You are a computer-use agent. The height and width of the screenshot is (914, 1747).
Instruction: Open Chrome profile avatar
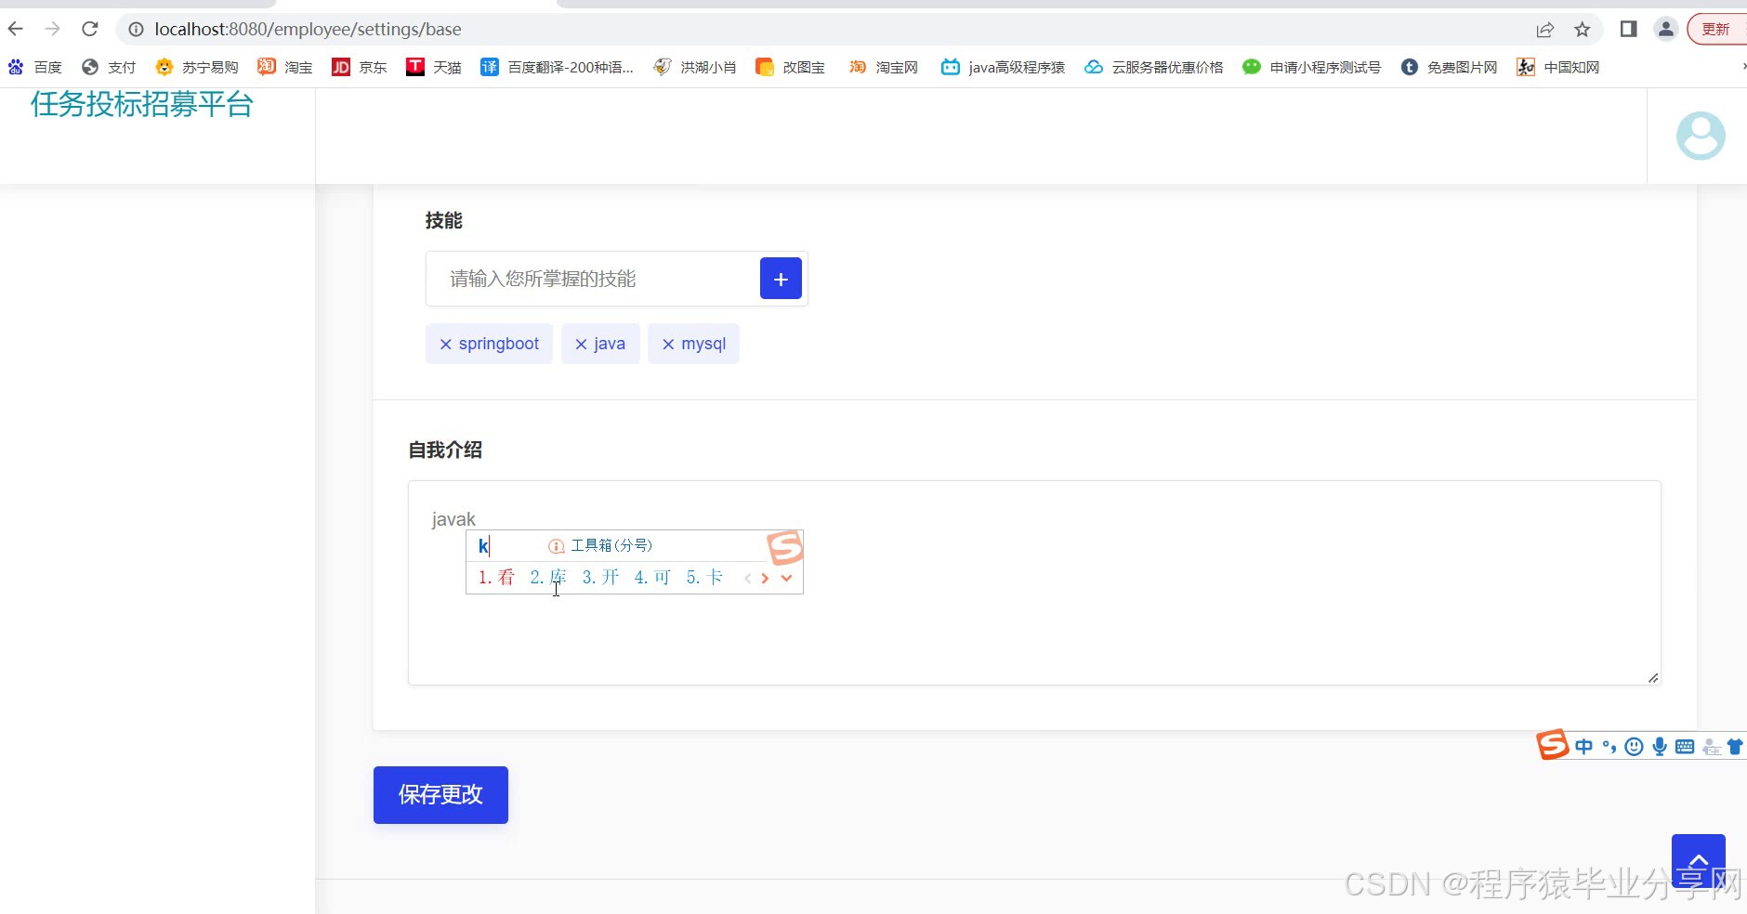pos(1666,30)
